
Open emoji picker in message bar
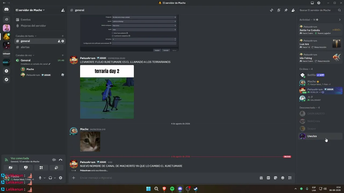(x=283, y=178)
